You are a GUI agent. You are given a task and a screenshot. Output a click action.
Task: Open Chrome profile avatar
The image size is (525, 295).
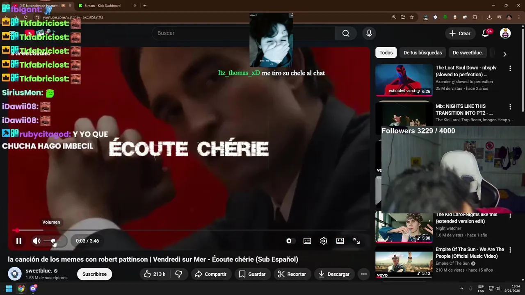[509, 17]
